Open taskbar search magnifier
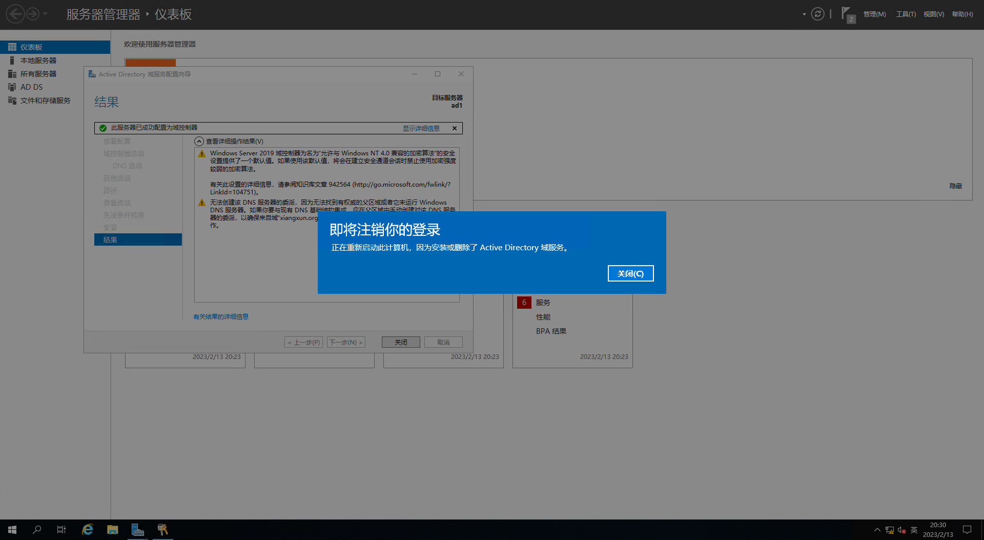This screenshot has height=540, width=984. coord(37,530)
